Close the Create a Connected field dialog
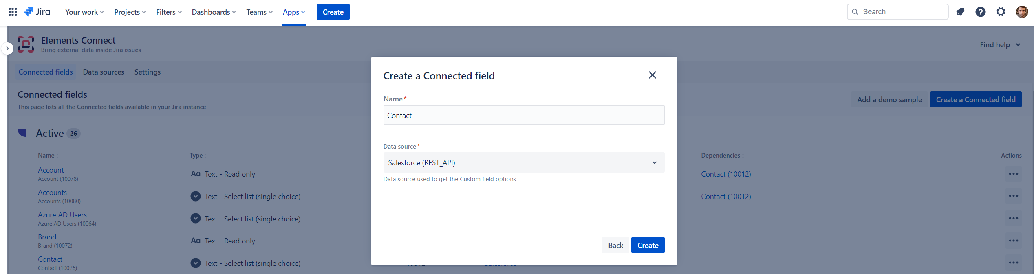This screenshot has width=1034, height=274. click(x=652, y=75)
